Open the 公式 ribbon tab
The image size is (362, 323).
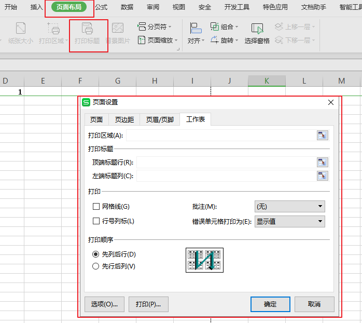101,7
